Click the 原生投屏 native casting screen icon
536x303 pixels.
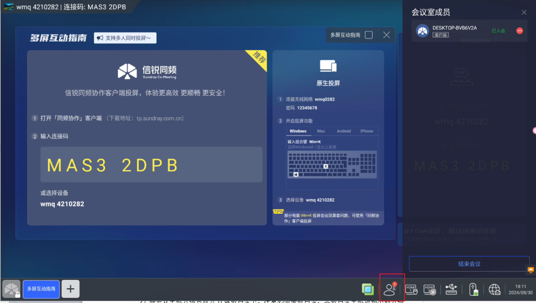click(328, 66)
